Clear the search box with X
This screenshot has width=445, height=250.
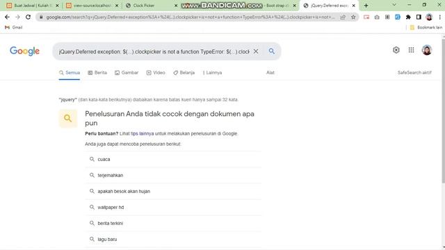(256, 51)
